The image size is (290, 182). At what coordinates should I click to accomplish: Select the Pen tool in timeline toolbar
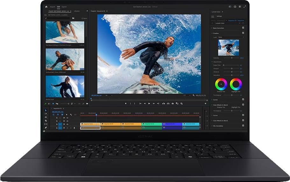46,128
